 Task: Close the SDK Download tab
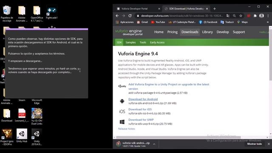207,8
